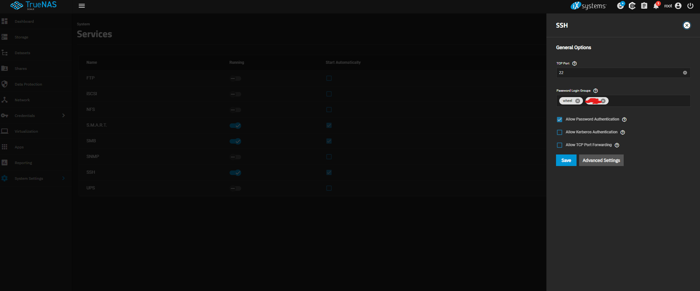Close the SSH settings panel
Screen dimensions: 700x291
[x=687, y=25]
